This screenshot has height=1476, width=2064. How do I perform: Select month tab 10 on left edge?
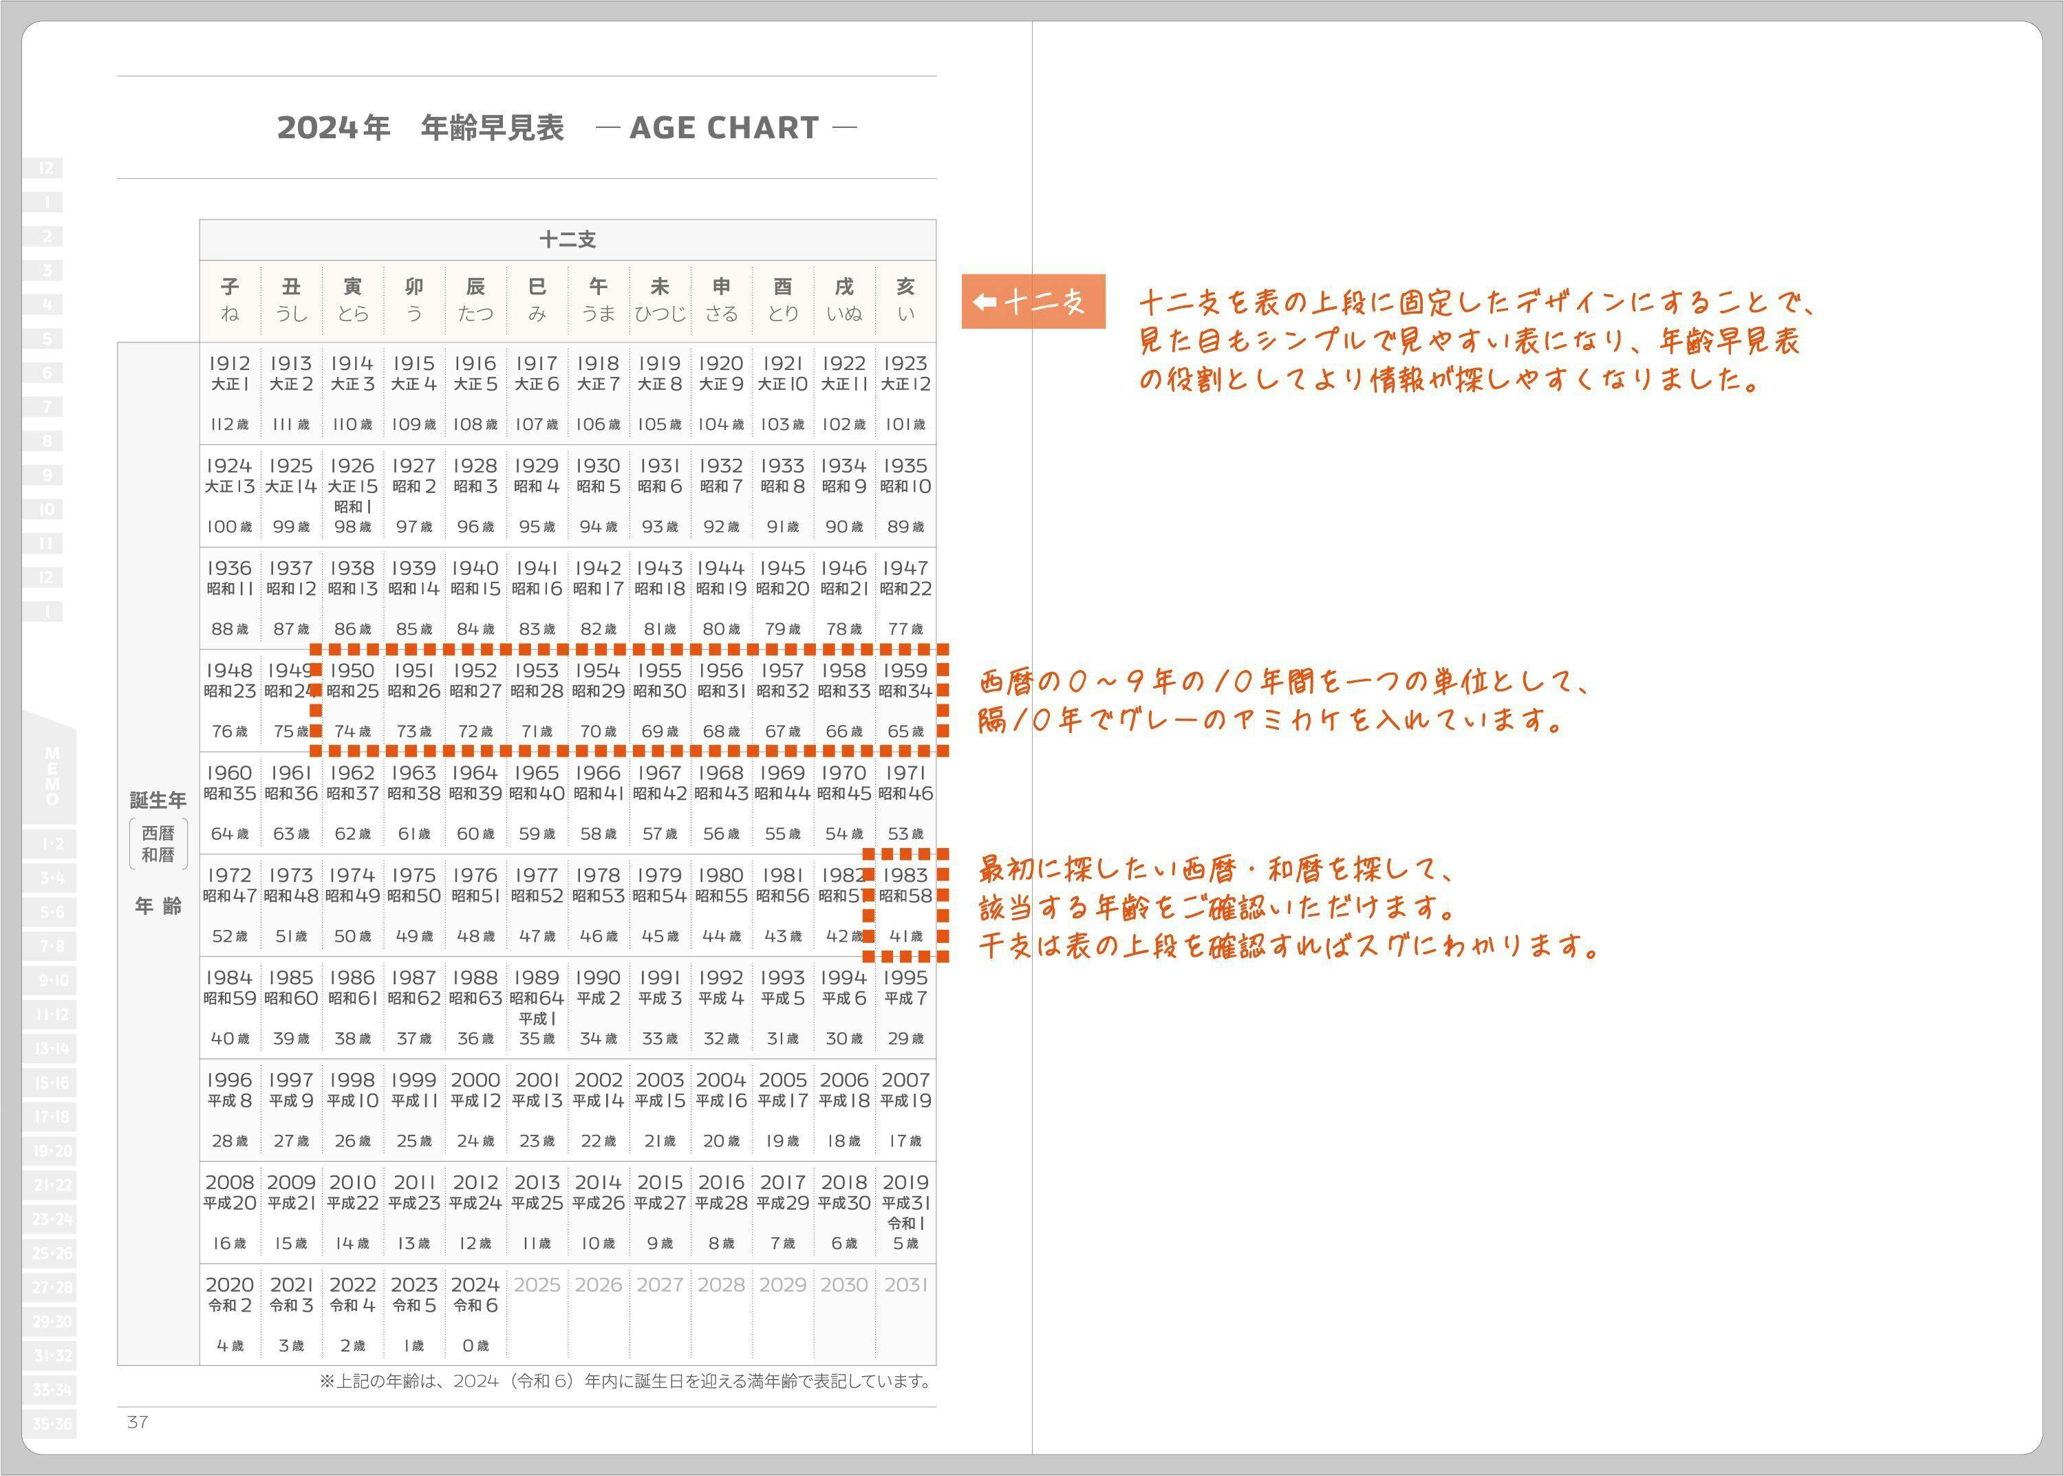point(46,509)
